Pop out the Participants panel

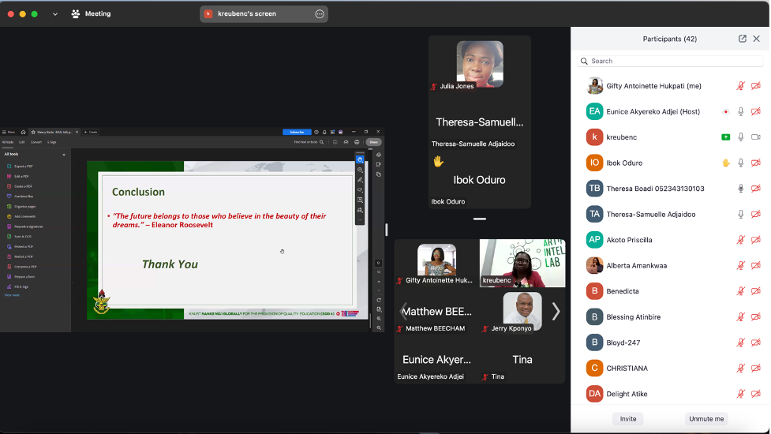point(743,39)
